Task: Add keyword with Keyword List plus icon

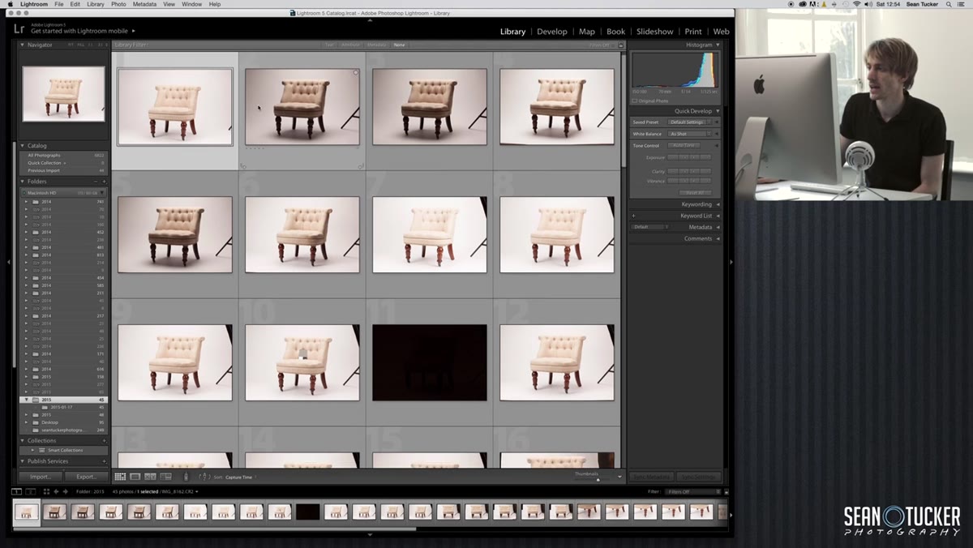Action: click(x=633, y=216)
